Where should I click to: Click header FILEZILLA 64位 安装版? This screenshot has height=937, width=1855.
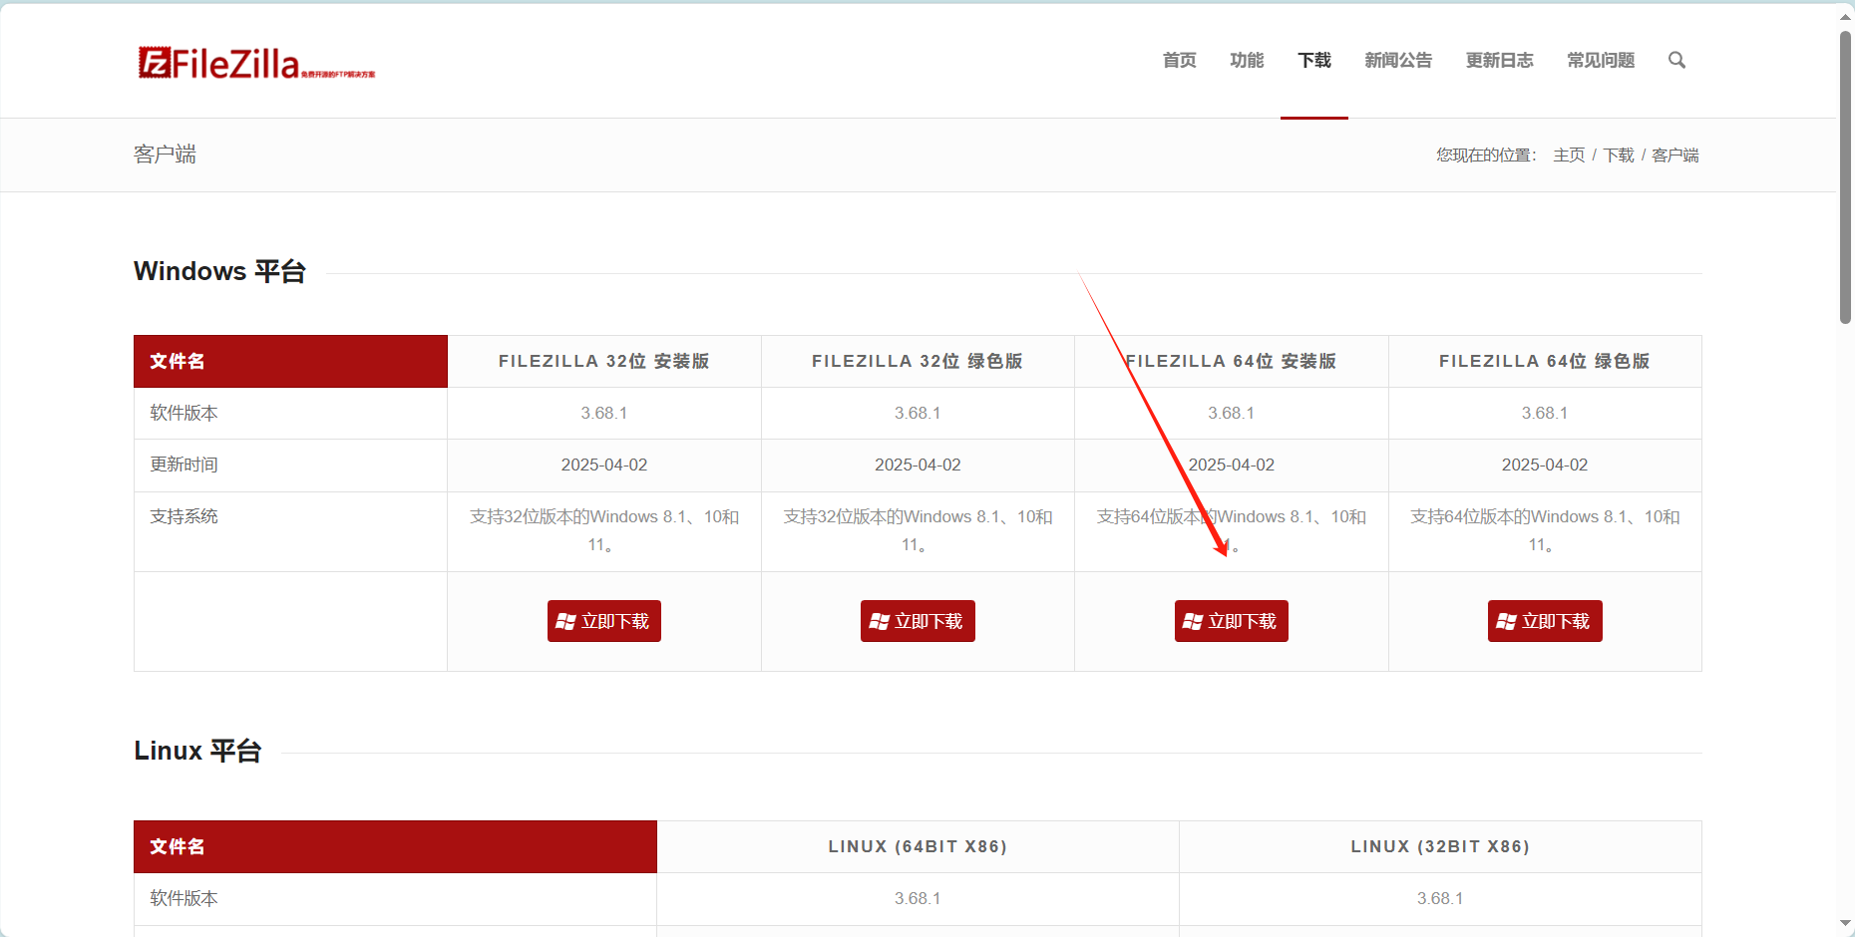point(1232,361)
